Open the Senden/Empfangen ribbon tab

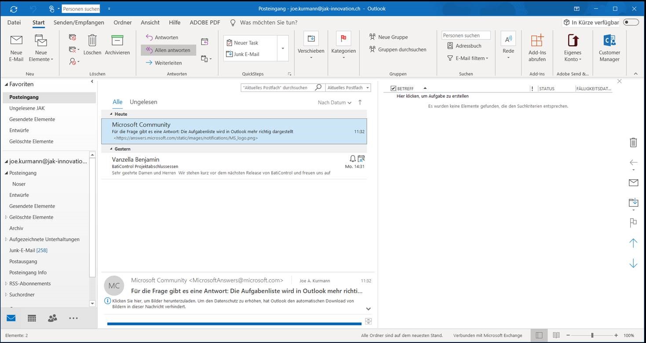point(79,22)
